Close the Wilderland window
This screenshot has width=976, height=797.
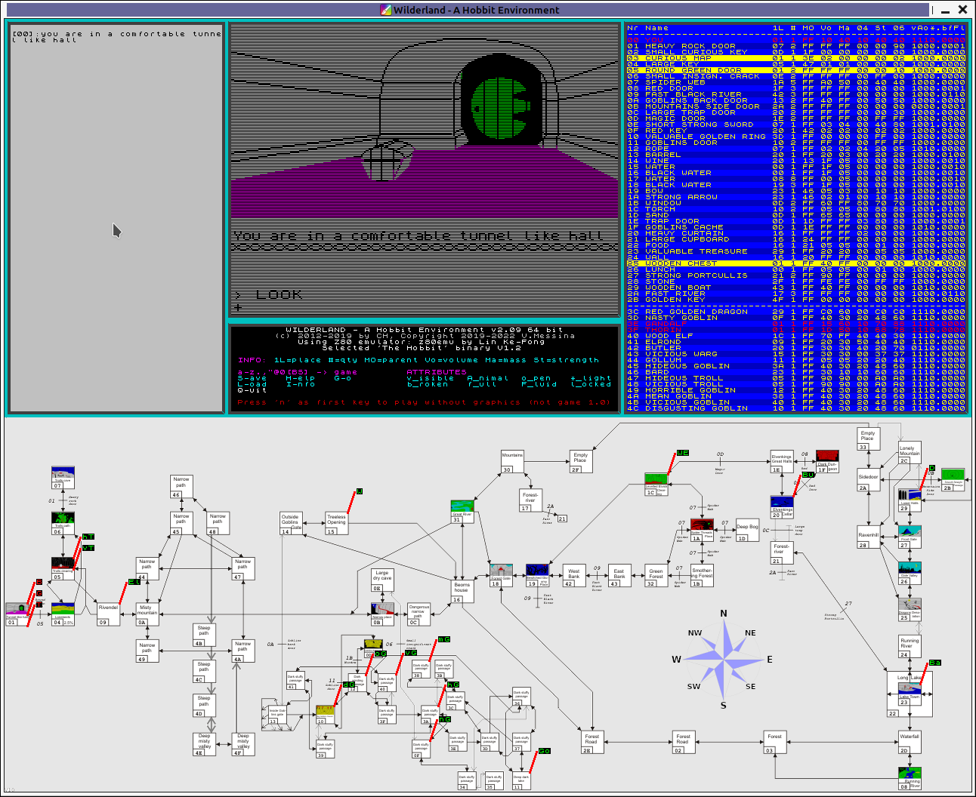[962, 10]
